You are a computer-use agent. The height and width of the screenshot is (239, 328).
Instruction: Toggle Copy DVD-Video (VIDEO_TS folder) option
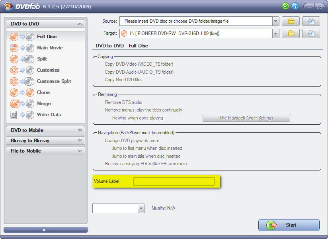click(139, 64)
